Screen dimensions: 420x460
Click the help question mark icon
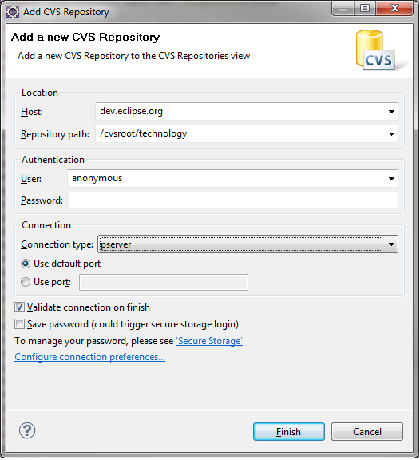(27, 430)
